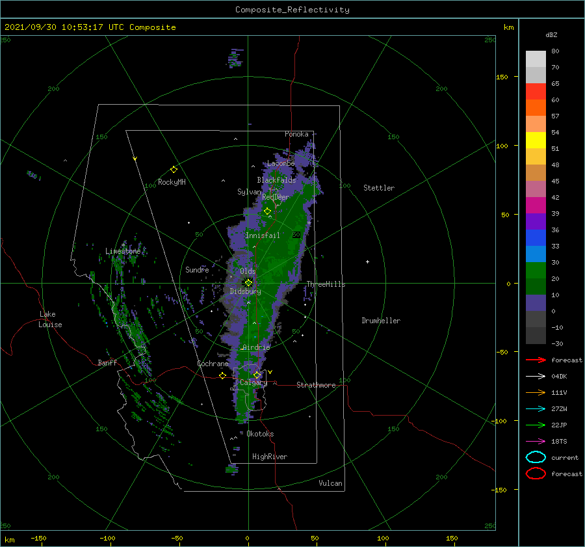Click the dBZ legend heading

[551, 34]
